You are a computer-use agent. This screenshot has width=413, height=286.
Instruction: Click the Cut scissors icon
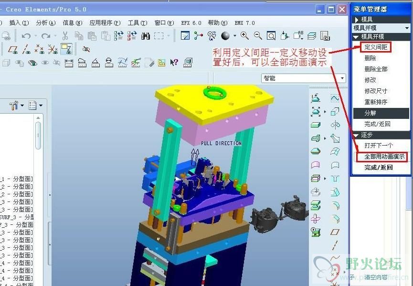click(65, 35)
